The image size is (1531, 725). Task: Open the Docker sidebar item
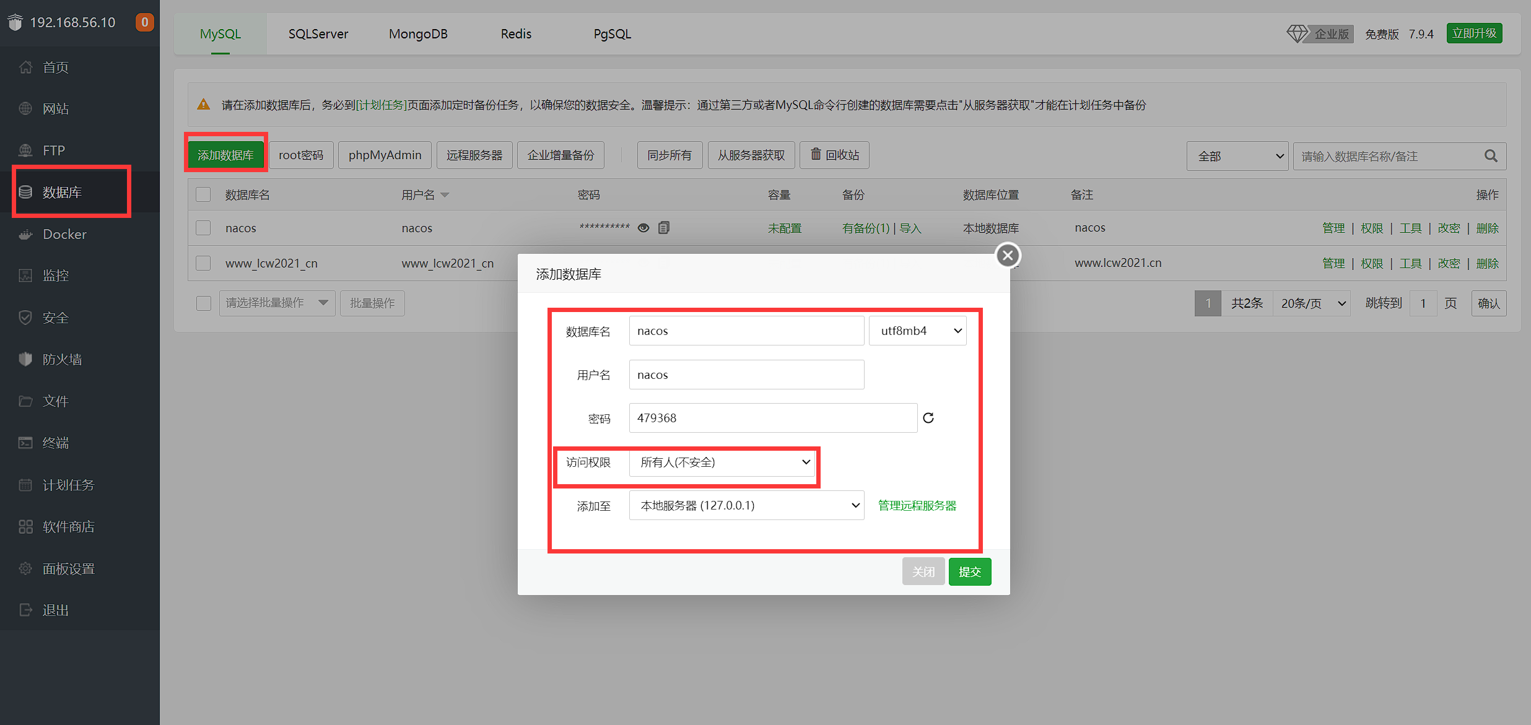[64, 234]
